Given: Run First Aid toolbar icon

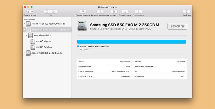Looking at the screenshot, I should click(83, 12).
